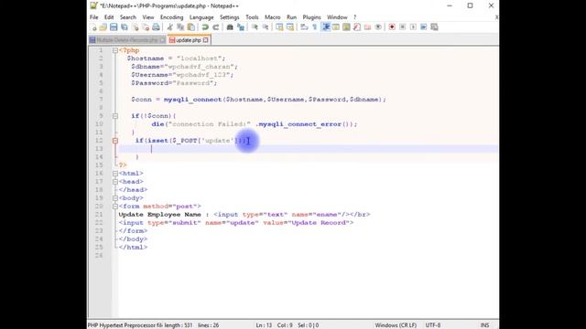Open the Plugins menu
The width and height of the screenshot is (586, 329).
click(311, 17)
